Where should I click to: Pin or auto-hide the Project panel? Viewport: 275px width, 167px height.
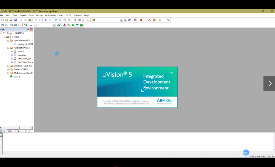(x=28, y=29)
